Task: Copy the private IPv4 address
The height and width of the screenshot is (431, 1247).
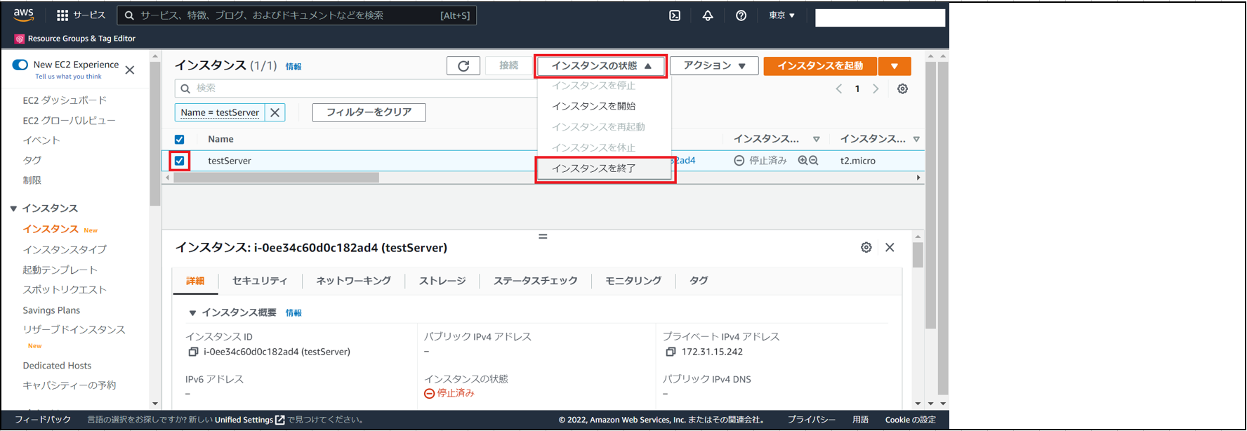Action: click(671, 352)
